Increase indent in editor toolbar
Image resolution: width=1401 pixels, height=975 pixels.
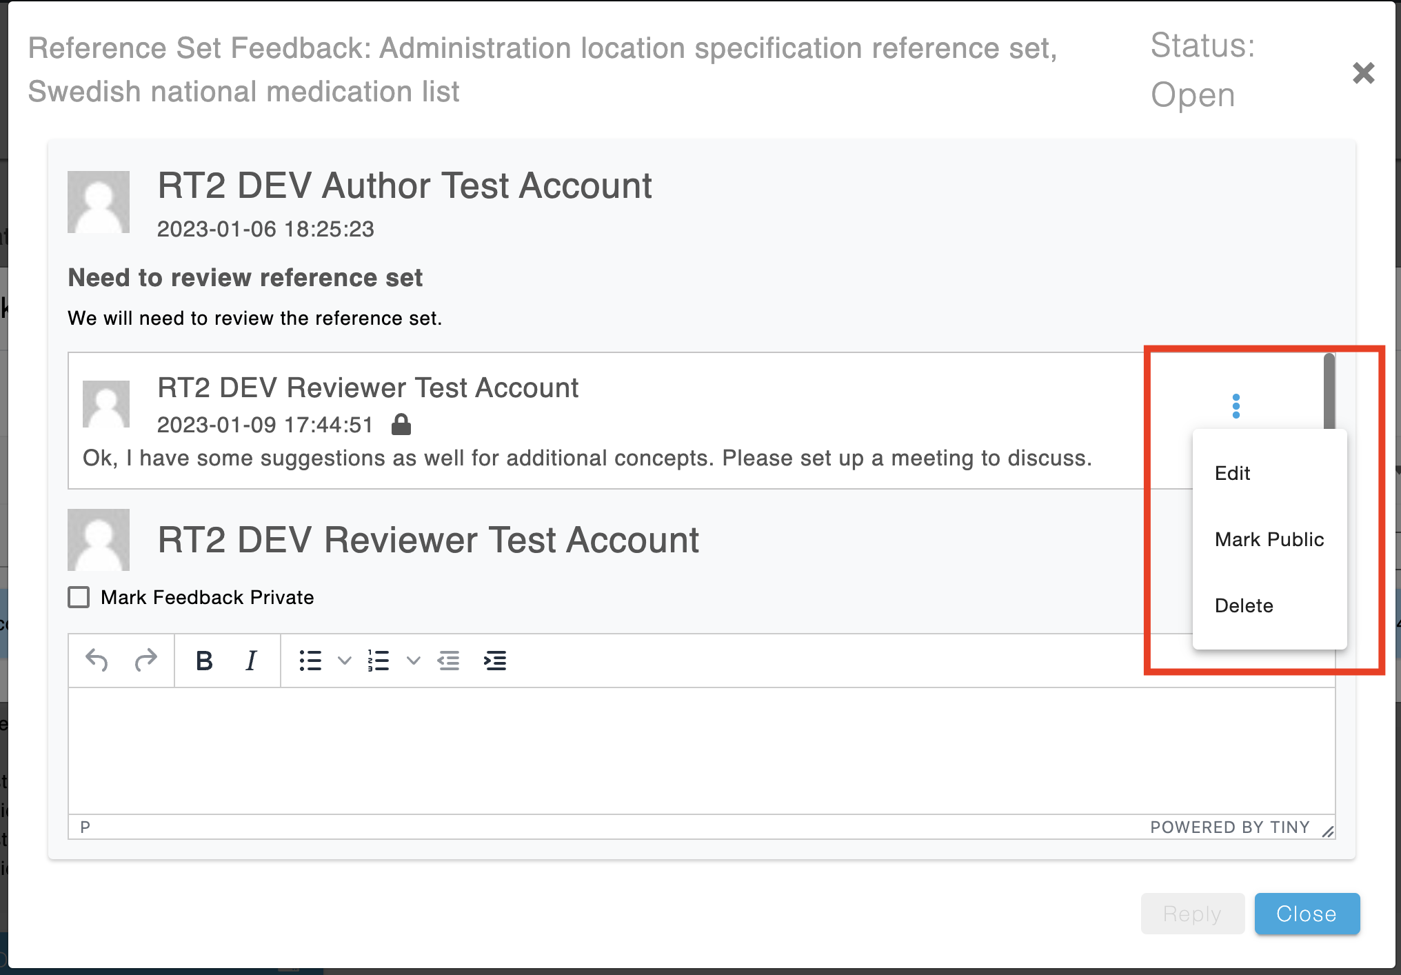pyautogui.click(x=495, y=661)
